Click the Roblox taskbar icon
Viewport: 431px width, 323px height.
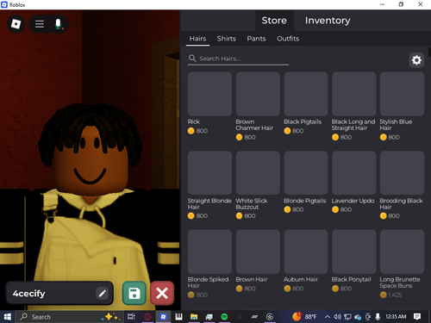(x=163, y=317)
